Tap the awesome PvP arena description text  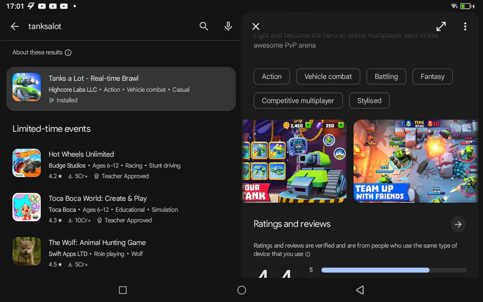coord(284,45)
